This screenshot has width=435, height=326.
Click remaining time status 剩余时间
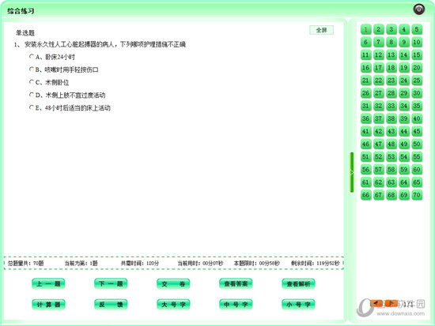click(316, 263)
